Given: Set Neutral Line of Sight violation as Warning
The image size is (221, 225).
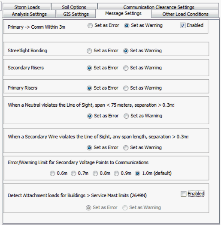Looking at the screenshot, I should (x=126, y=116).
